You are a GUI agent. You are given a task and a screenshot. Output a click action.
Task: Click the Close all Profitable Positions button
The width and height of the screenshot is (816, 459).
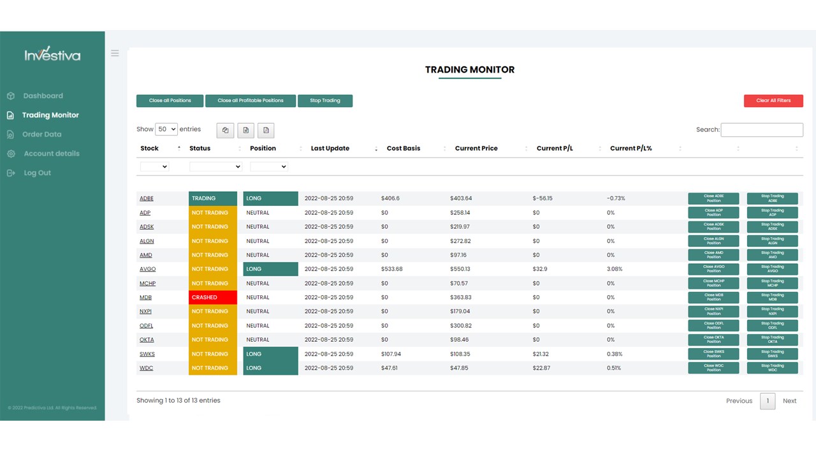pyautogui.click(x=251, y=101)
